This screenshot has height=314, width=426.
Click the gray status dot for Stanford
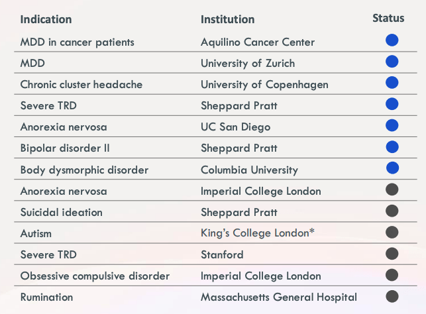pyautogui.click(x=392, y=254)
